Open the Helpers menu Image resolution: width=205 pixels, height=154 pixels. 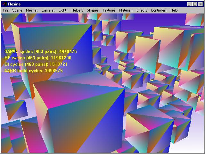(77, 10)
